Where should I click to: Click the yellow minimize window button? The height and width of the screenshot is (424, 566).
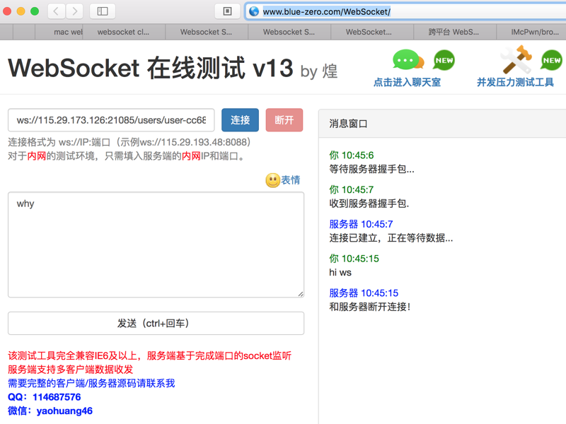pos(21,11)
